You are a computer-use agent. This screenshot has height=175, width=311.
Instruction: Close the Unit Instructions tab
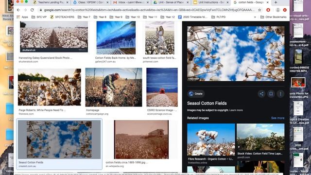227,2
